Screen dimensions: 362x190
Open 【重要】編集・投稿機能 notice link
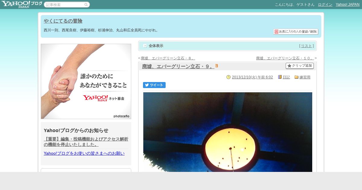pos(86,142)
